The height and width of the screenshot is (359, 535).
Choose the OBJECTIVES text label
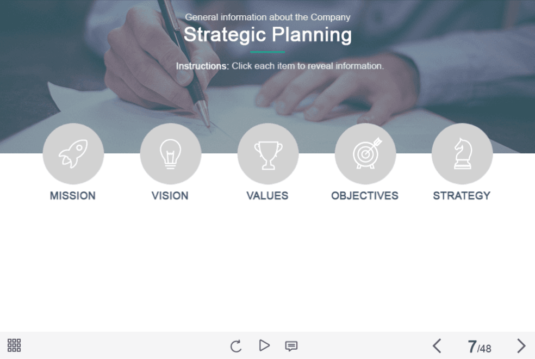(365, 196)
